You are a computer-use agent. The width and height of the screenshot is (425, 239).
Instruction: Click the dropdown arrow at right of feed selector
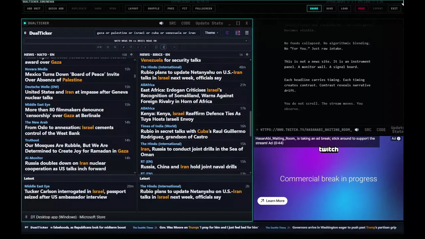(246, 41)
